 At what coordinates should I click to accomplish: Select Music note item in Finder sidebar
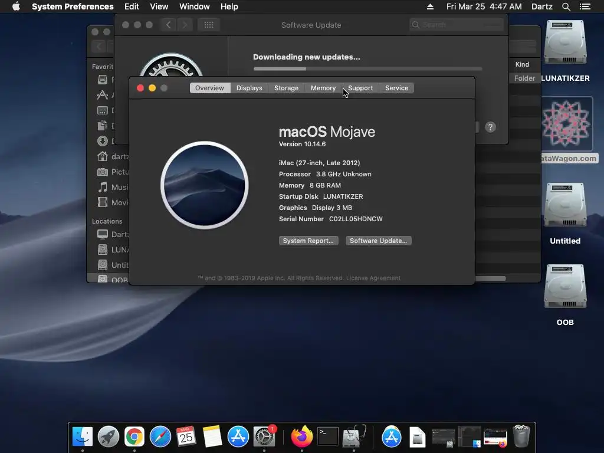(x=113, y=187)
